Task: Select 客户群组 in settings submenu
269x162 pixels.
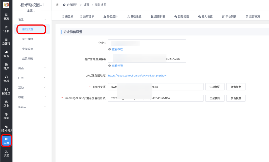Action: coord(28,39)
